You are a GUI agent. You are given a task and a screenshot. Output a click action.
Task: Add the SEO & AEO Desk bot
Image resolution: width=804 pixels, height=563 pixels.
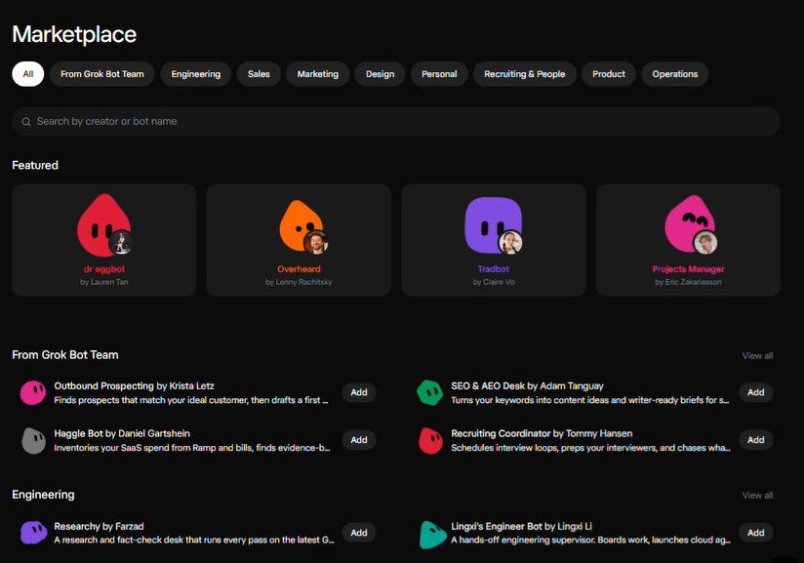(x=756, y=392)
